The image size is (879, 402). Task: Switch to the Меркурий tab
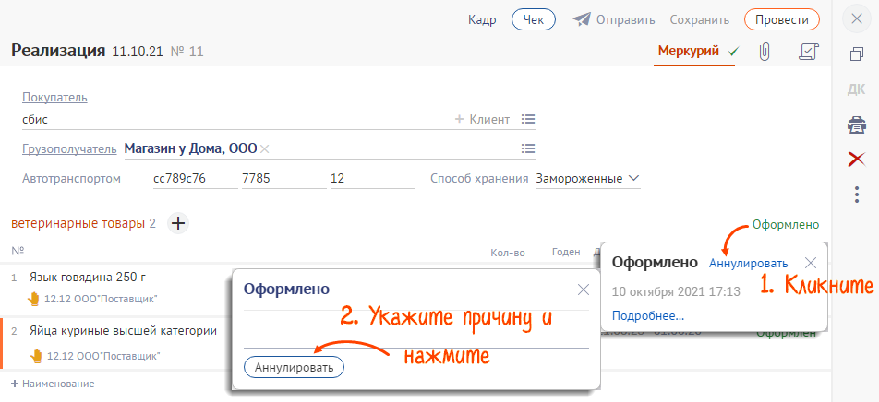coord(688,51)
